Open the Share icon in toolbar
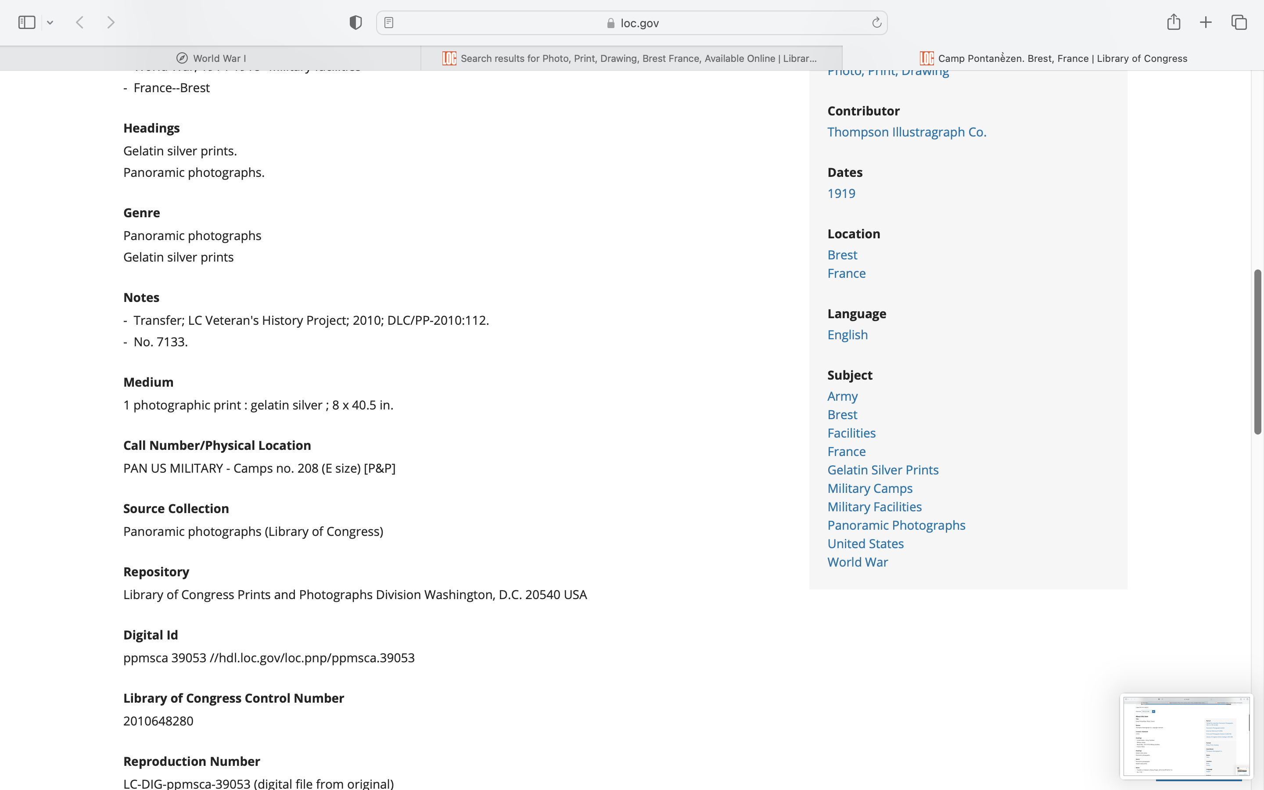1264x790 pixels. (1174, 22)
